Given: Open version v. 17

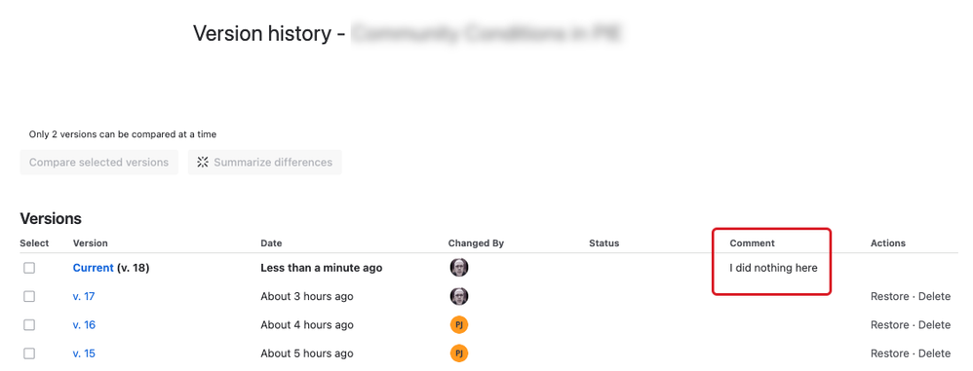Looking at the screenshot, I should click(84, 297).
